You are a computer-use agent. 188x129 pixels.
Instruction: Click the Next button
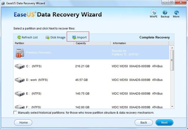point(164,123)
